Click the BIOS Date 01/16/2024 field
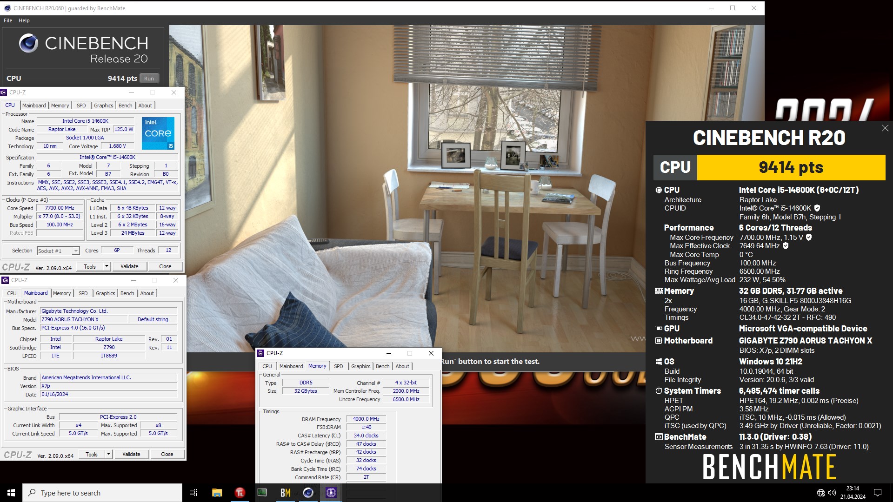The width and height of the screenshot is (893, 502). coord(109,394)
